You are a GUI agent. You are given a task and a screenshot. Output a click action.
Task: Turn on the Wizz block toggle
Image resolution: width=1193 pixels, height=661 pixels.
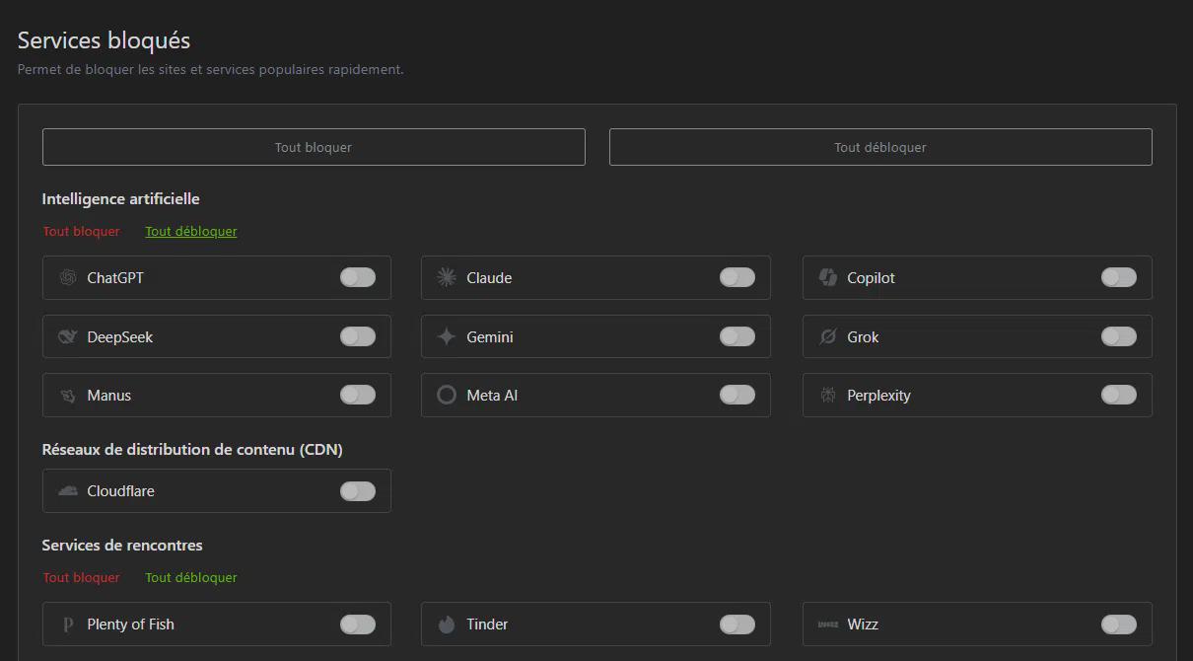click(x=1119, y=624)
